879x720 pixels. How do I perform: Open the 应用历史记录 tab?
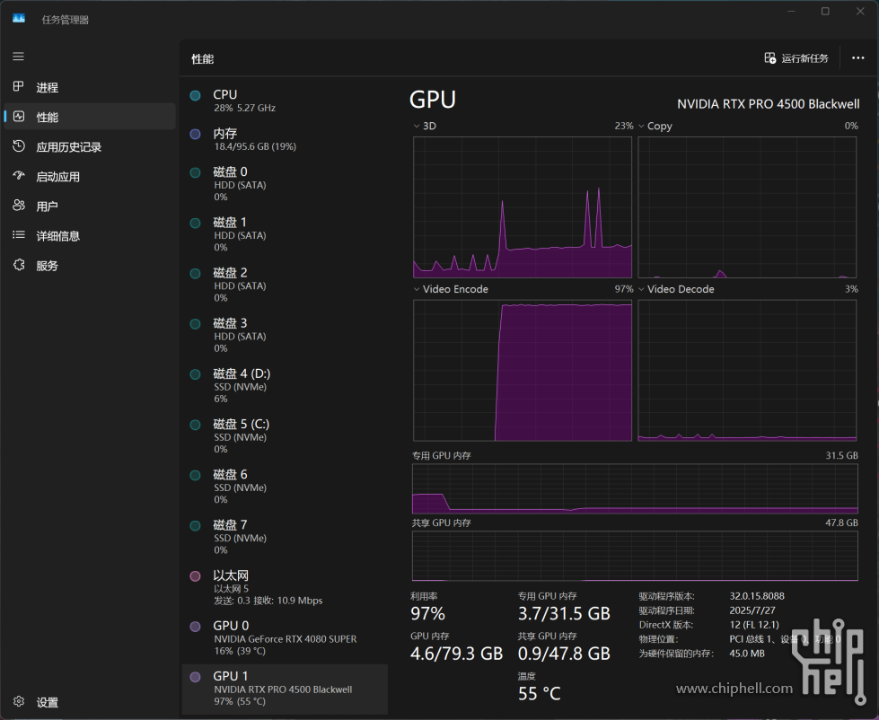(90, 147)
